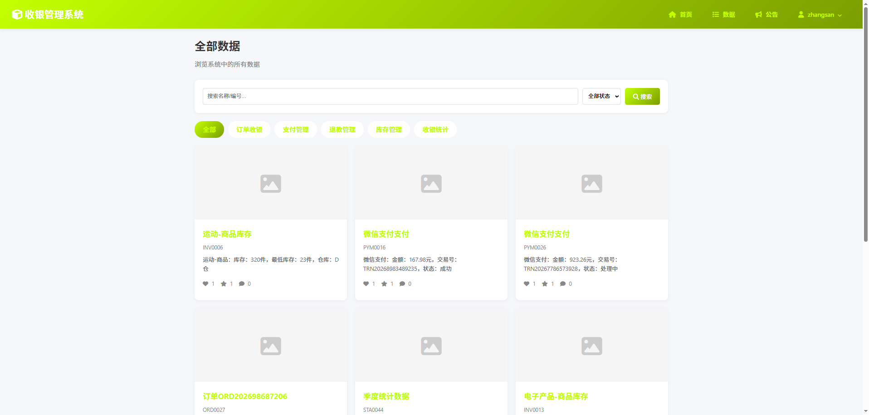Focus the 搜索名称/编号 search field
The width and height of the screenshot is (869, 415).
[390, 96]
